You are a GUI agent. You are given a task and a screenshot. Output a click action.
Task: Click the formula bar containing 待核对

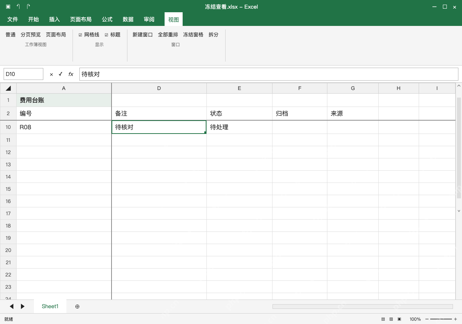coord(269,74)
